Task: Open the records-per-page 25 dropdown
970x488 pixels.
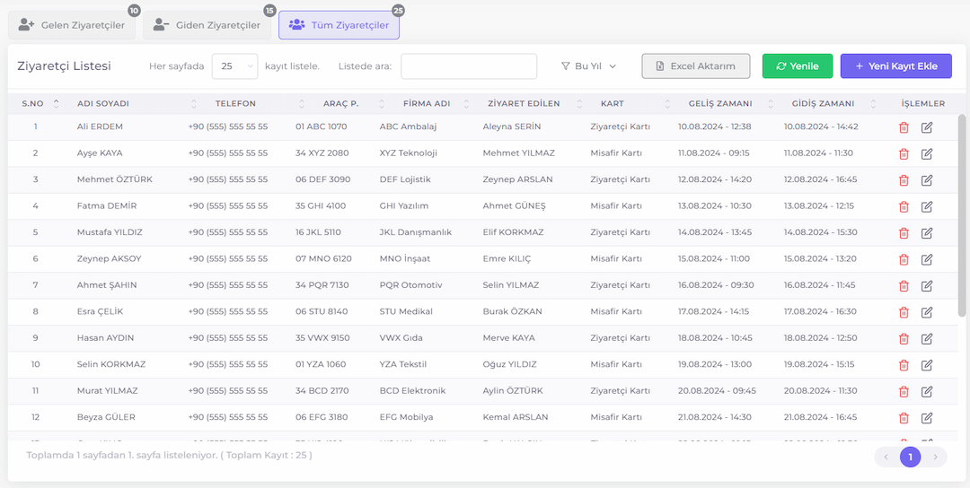Action: (x=234, y=66)
